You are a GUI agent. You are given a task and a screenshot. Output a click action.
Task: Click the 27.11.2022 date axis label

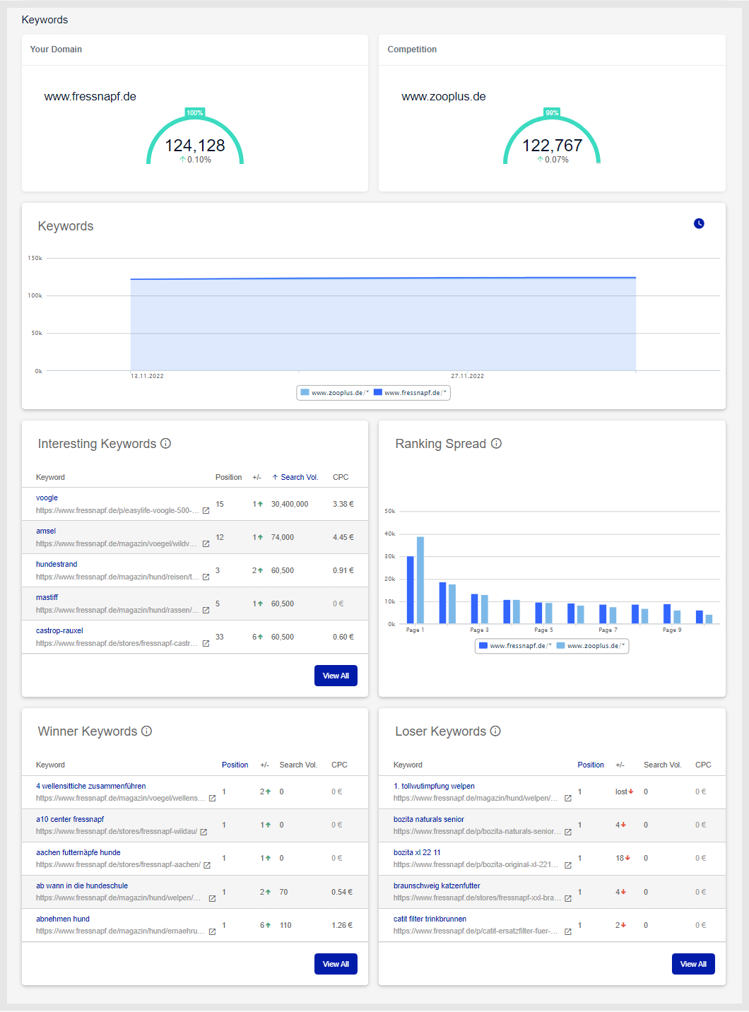pyautogui.click(x=468, y=376)
